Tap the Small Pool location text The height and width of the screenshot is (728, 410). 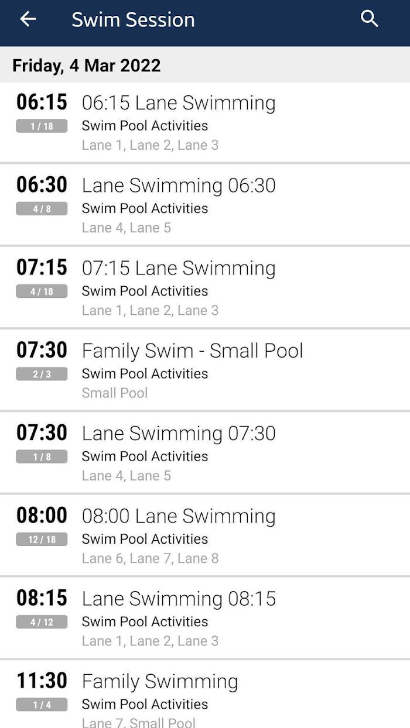click(x=115, y=393)
